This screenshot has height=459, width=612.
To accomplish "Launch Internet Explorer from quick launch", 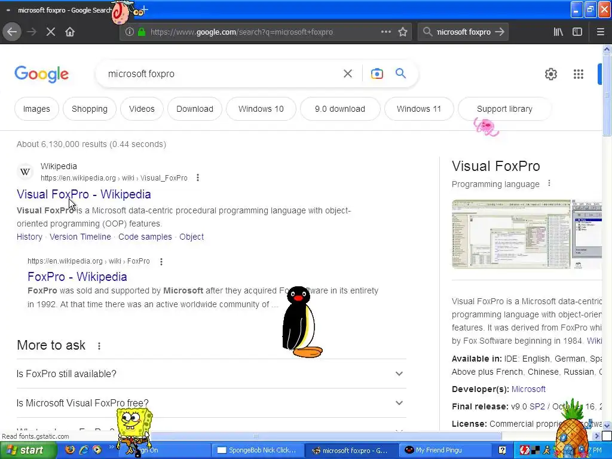I will point(84,449).
